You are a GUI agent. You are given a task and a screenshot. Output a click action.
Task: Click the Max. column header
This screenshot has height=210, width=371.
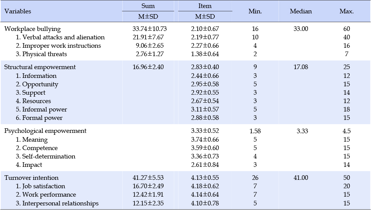tap(347, 11)
